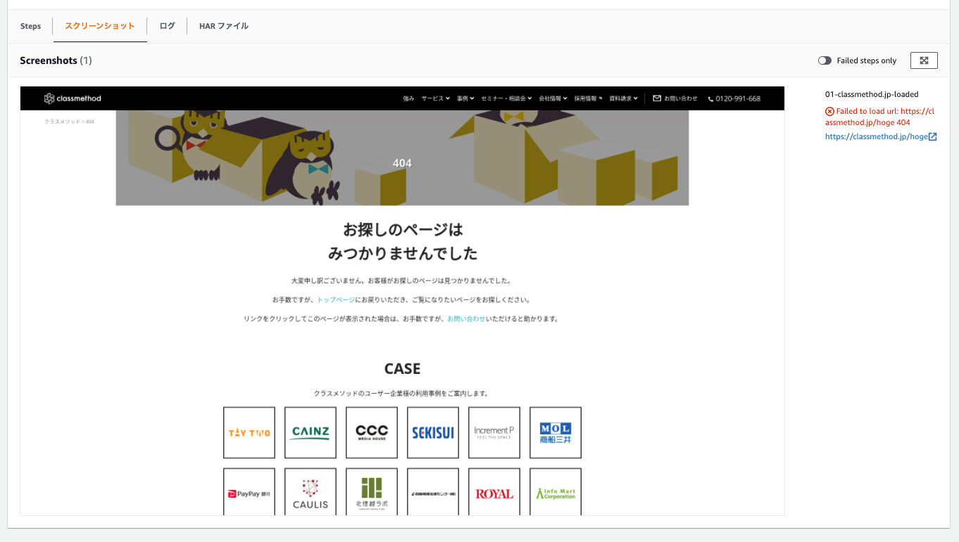Click the classmethod logo in header
Viewport: 959px width, 542px height.
(x=73, y=98)
